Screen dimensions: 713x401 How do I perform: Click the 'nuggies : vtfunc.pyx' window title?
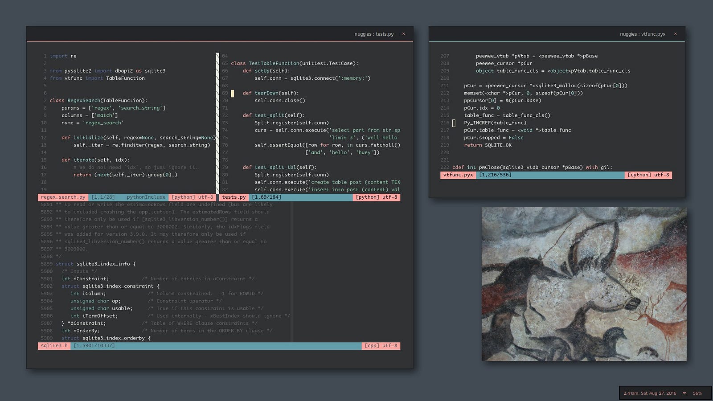pyautogui.click(x=643, y=34)
